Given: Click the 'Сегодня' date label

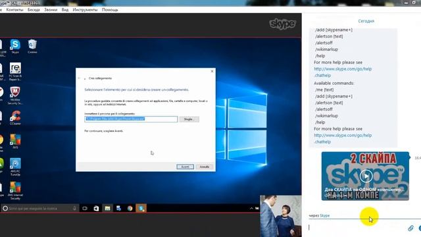Looking at the screenshot, I should coord(366,21).
